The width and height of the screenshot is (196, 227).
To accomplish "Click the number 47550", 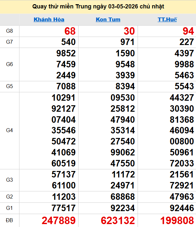I will tap(123, 164).
